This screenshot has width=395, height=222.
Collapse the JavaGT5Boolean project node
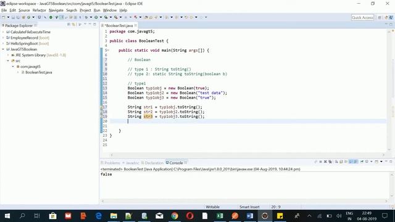(3, 49)
